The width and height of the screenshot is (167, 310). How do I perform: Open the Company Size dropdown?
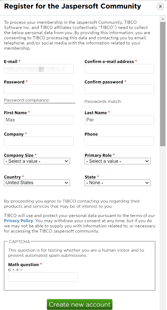pos(37,161)
